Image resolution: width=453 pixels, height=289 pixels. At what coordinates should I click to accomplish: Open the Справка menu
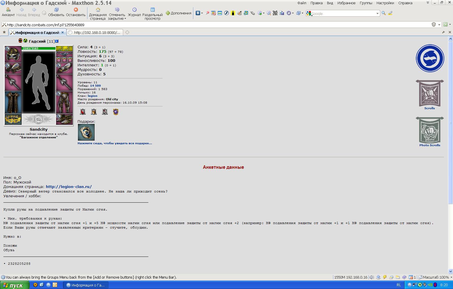(x=405, y=3)
